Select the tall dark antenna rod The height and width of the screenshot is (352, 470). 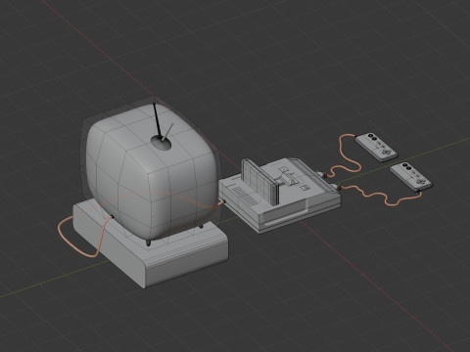coord(158,120)
